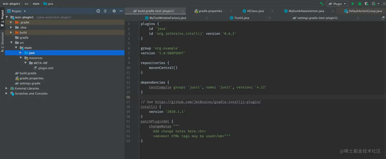Expand Scratches and Consoles node
Image resolution: width=386 pixels, height=159 pixels.
pyautogui.click(x=6, y=93)
